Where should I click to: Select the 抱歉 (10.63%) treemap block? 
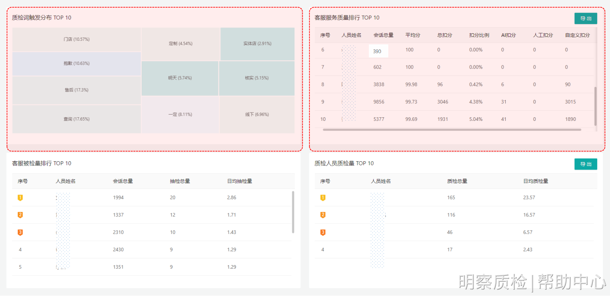tap(77, 63)
